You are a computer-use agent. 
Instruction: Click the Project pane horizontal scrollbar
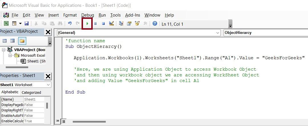pos(17,67)
